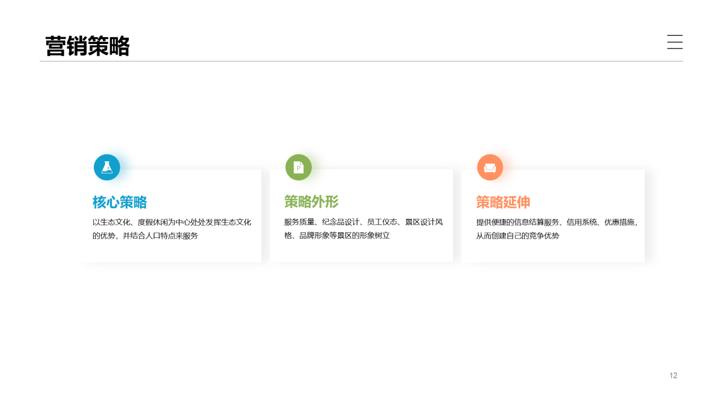Image resolution: width=723 pixels, height=406 pixels.
Task: Click the blue flask icon
Action: (x=107, y=167)
